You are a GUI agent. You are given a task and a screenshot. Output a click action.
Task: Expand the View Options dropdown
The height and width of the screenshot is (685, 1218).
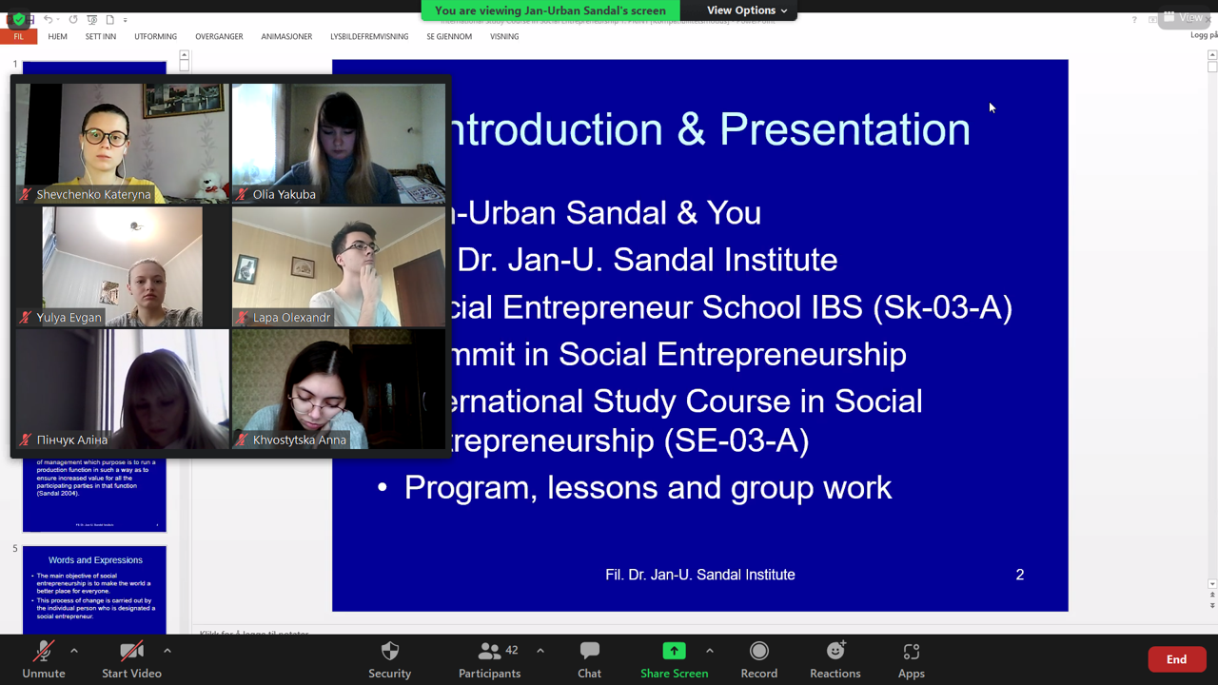pyautogui.click(x=746, y=10)
